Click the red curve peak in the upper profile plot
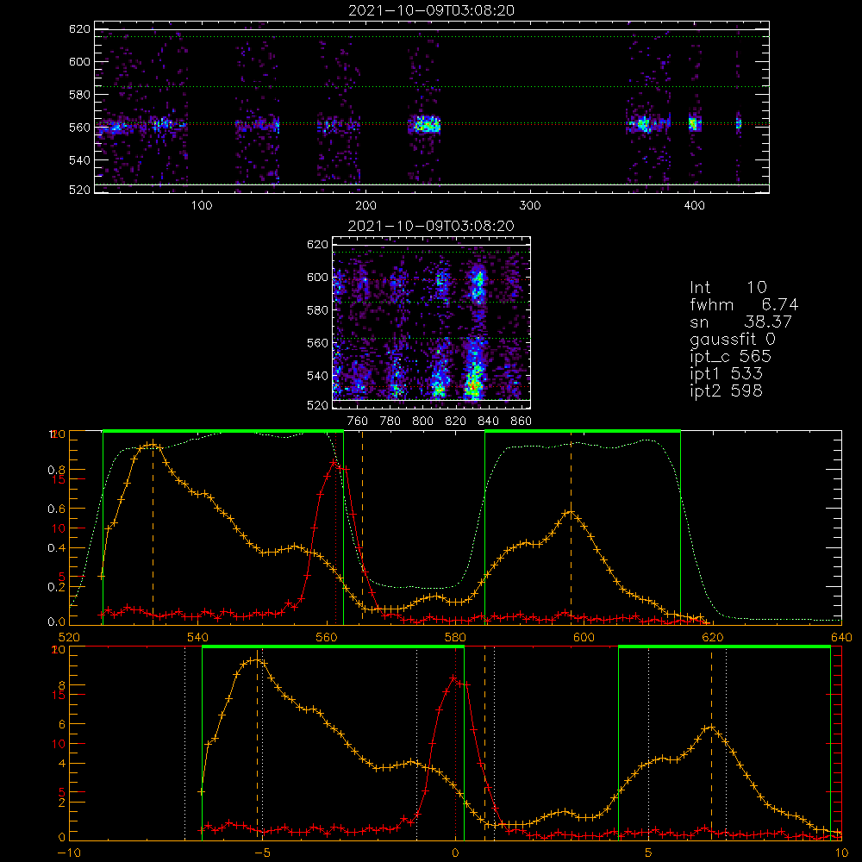The image size is (862, 862). (x=334, y=462)
